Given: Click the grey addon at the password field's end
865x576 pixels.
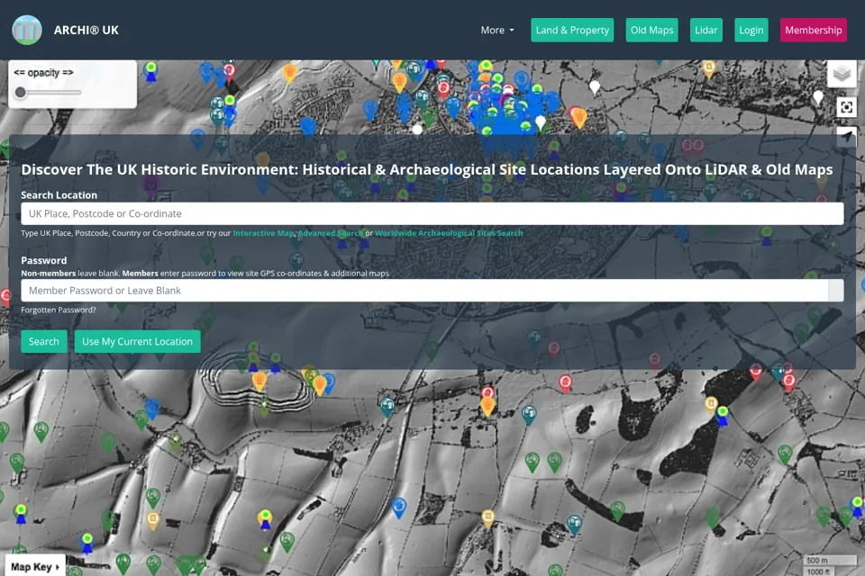Looking at the screenshot, I should point(836,291).
